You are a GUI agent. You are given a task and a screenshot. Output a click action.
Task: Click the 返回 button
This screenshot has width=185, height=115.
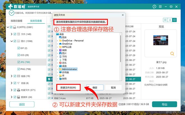(x=22, y=104)
